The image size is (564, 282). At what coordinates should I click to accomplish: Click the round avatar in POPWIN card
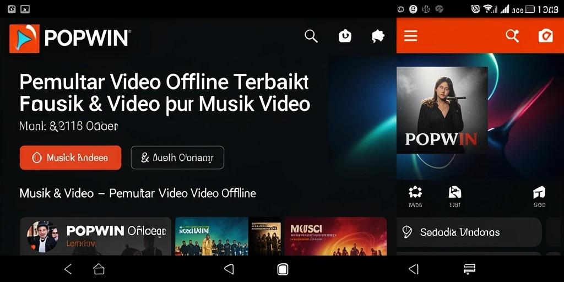tap(42, 236)
